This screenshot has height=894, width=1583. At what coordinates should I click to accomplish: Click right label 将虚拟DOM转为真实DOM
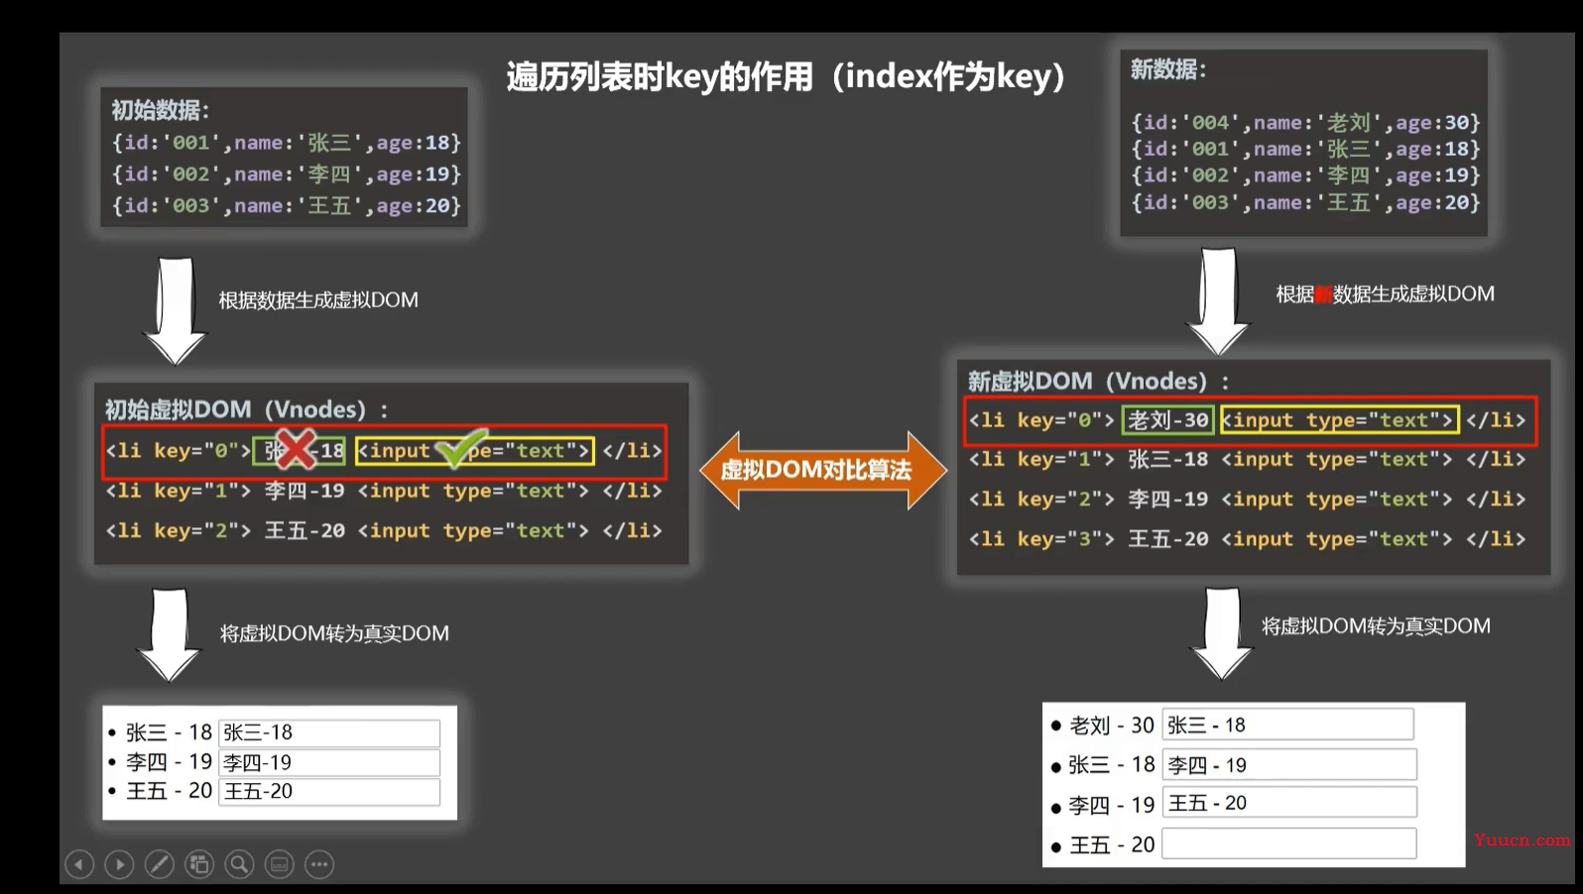click(1376, 626)
